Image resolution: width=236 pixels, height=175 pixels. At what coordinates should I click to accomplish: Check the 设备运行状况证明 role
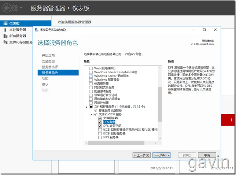click(x=91, y=95)
